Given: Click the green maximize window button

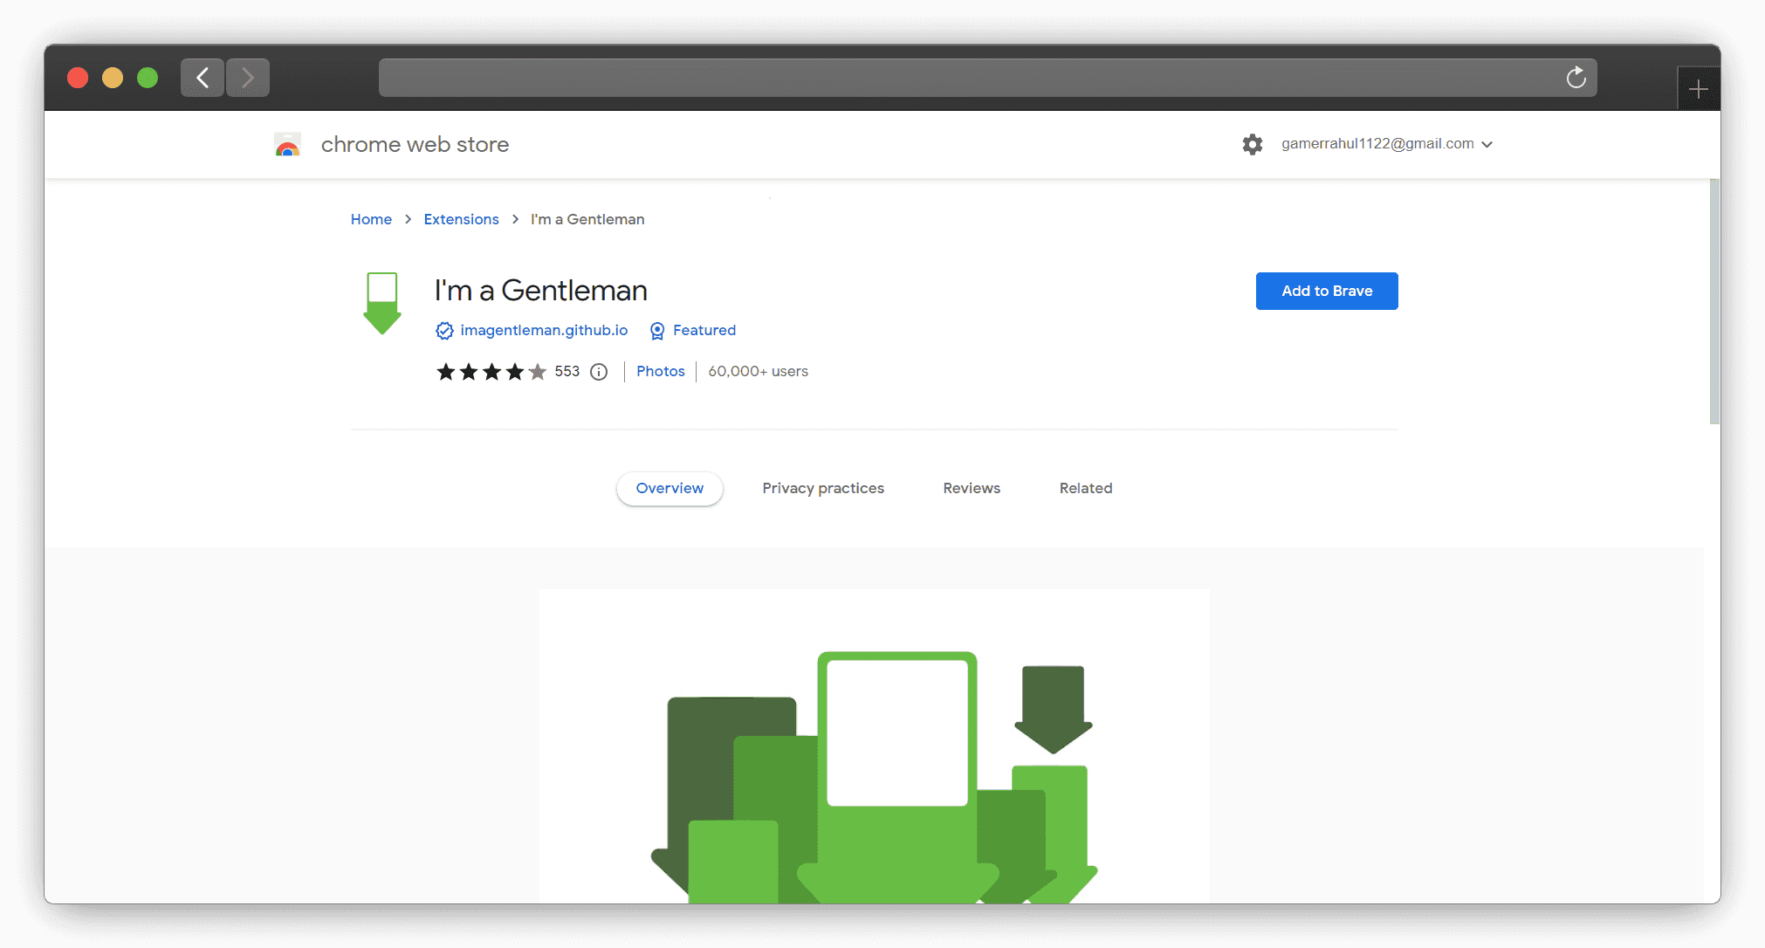Looking at the screenshot, I should click(x=148, y=78).
